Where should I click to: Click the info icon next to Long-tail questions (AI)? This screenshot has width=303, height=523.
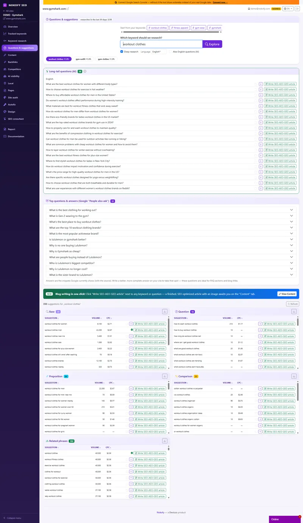point(85,71)
